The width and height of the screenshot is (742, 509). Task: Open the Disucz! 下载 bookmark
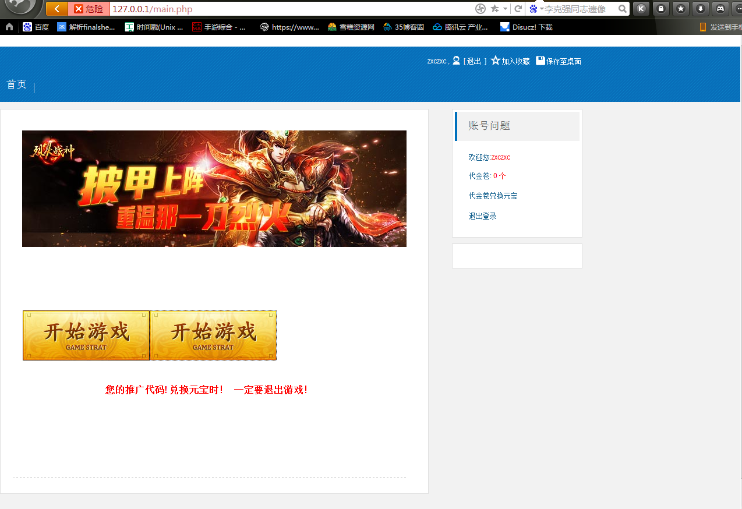coord(527,27)
